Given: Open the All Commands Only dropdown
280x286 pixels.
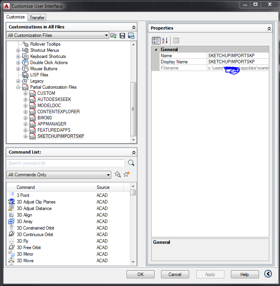Looking at the screenshot, I should [108, 175].
